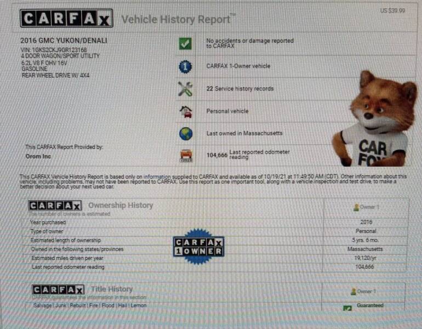This screenshot has height=329, width=422.
Task: Click the CARFAX 1 Owner blue seal badge
Action: [198, 246]
